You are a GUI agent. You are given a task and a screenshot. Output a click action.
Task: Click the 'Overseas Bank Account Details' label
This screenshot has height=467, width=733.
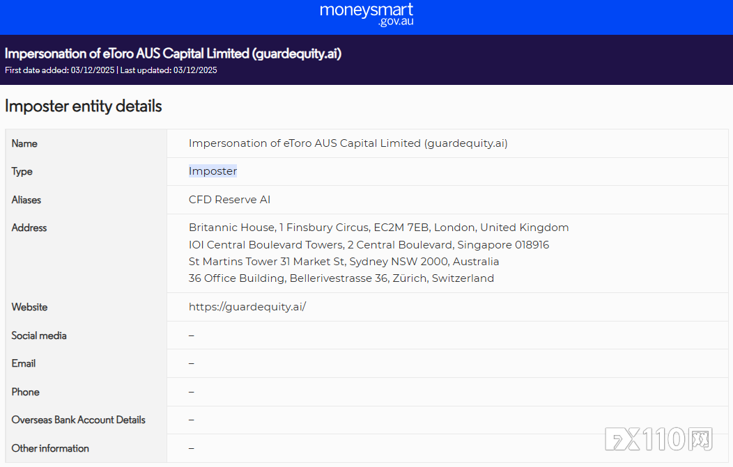click(x=78, y=420)
